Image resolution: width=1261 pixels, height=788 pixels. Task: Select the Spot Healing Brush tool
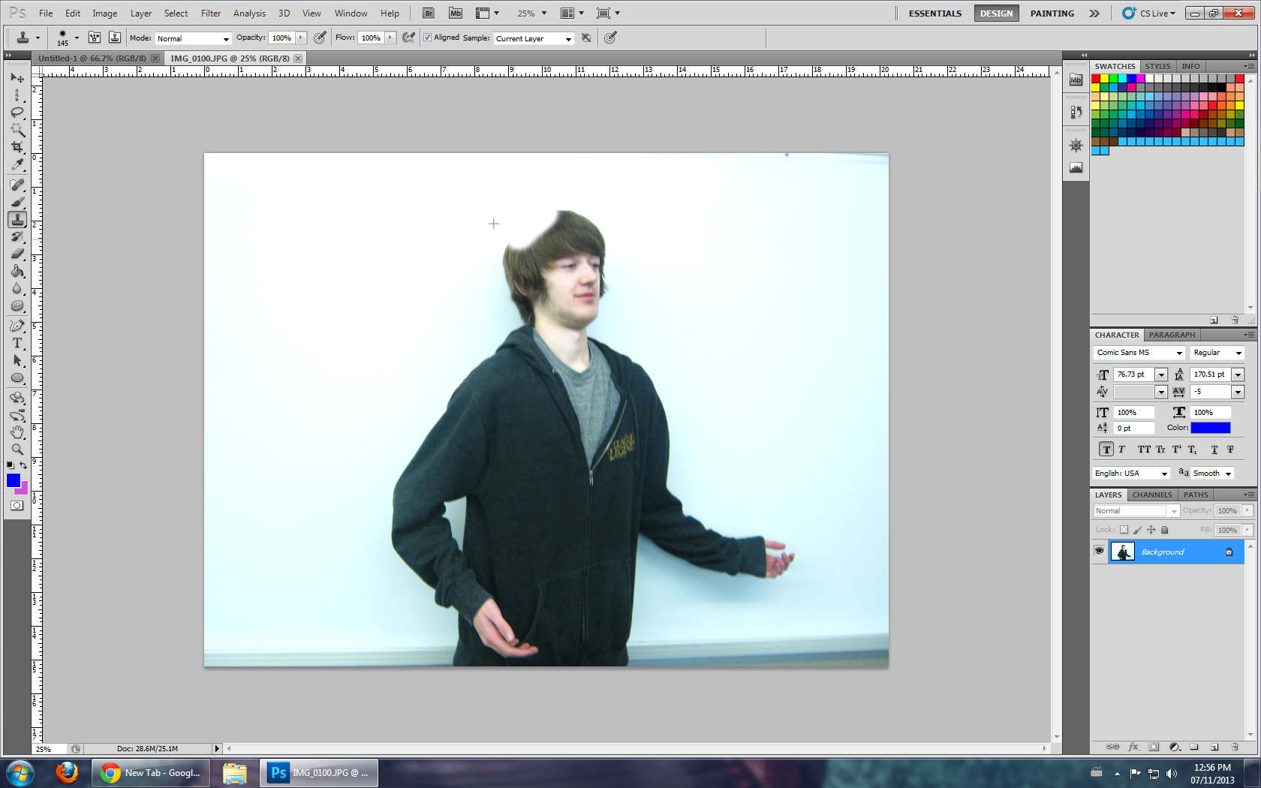click(x=17, y=185)
